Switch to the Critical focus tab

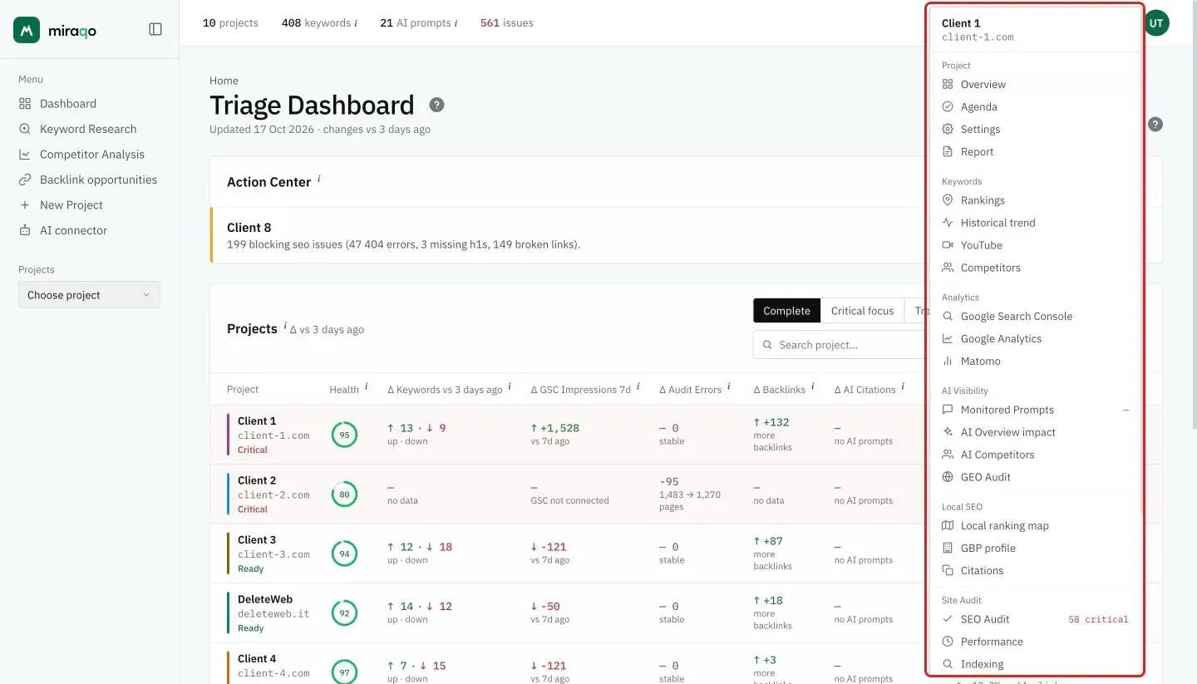(862, 311)
